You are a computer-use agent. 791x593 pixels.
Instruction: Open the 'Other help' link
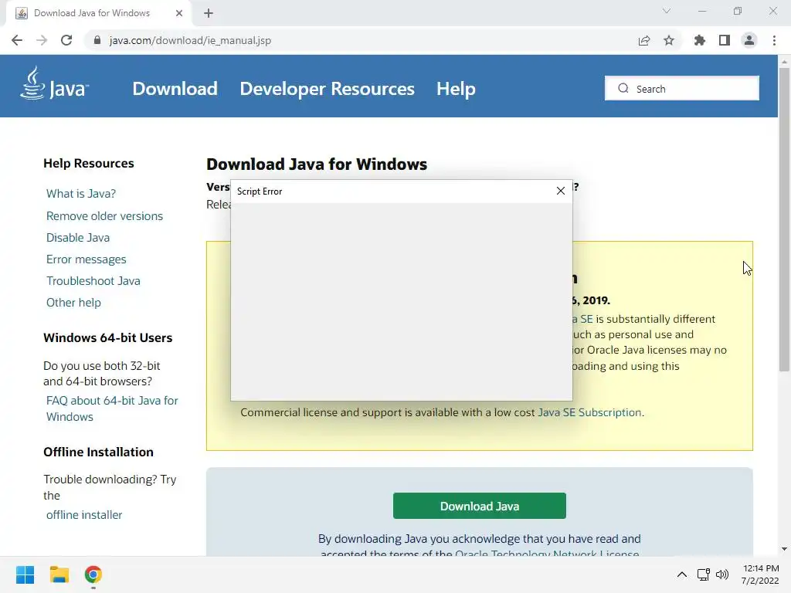pos(73,303)
